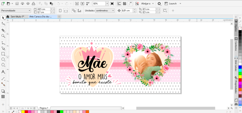
Task: Add a new document tab with plus
Action: point(59,17)
